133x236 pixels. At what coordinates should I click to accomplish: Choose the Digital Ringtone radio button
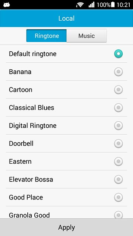click(x=118, y=125)
